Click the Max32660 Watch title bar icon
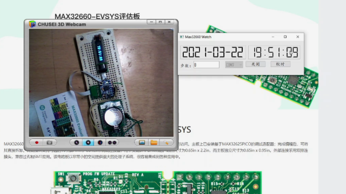This screenshot has height=194, width=346. pyautogui.click(x=182, y=37)
